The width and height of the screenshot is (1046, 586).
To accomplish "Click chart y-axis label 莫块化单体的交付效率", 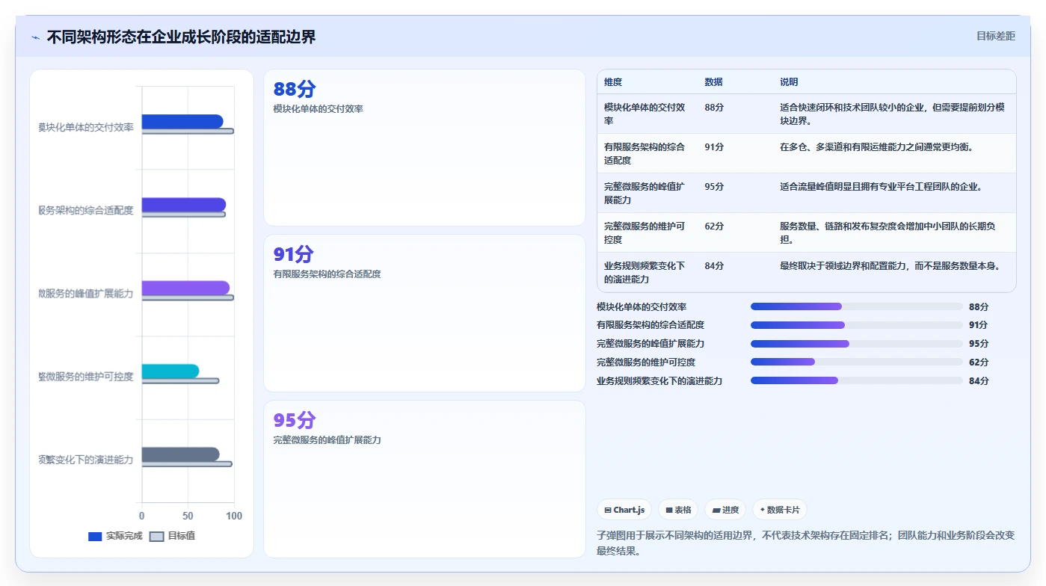I will point(85,128).
